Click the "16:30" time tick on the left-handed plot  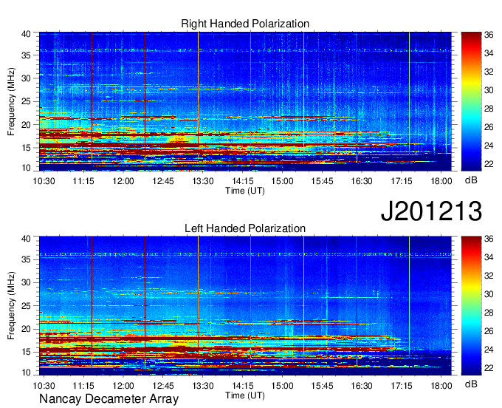click(362, 386)
